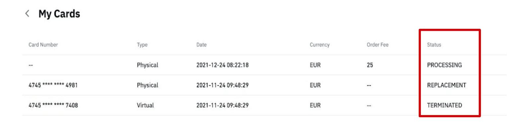Click the date in the Virtual card row

(222, 105)
